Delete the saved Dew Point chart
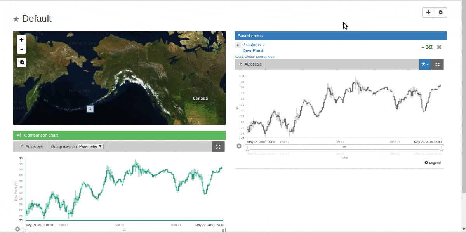The height and width of the screenshot is (233, 466). tap(439, 47)
